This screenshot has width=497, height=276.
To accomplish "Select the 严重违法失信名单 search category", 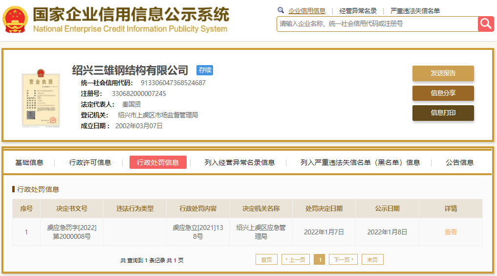I will pos(415,11).
